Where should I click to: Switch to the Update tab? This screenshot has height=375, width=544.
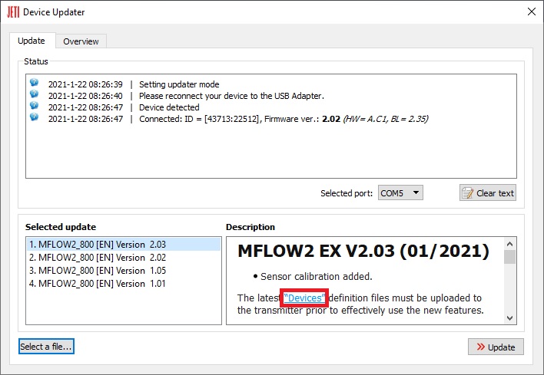(32, 41)
